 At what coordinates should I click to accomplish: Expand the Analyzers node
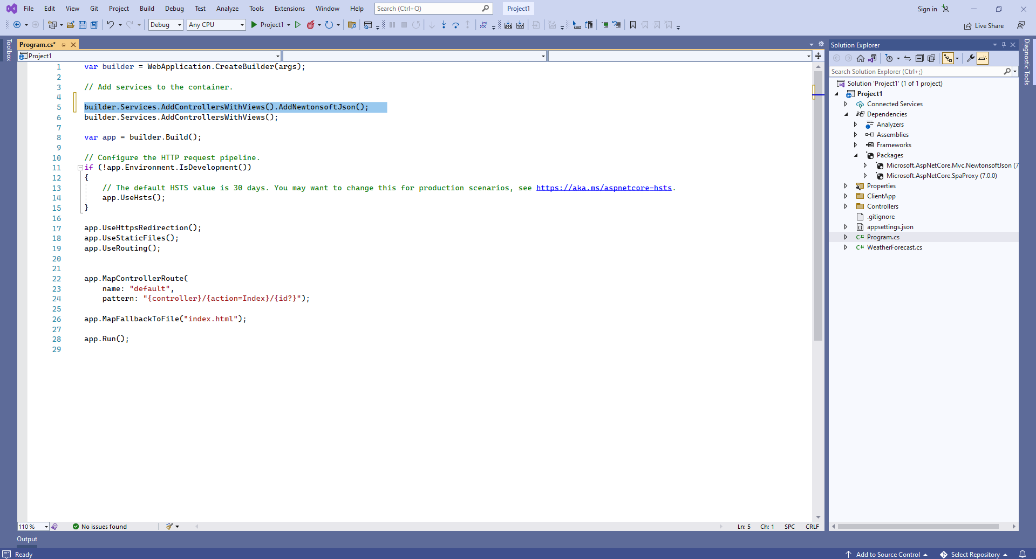point(856,125)
